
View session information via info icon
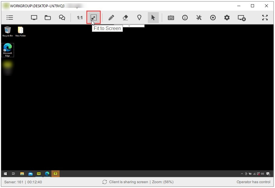click(x=185, y=18)
